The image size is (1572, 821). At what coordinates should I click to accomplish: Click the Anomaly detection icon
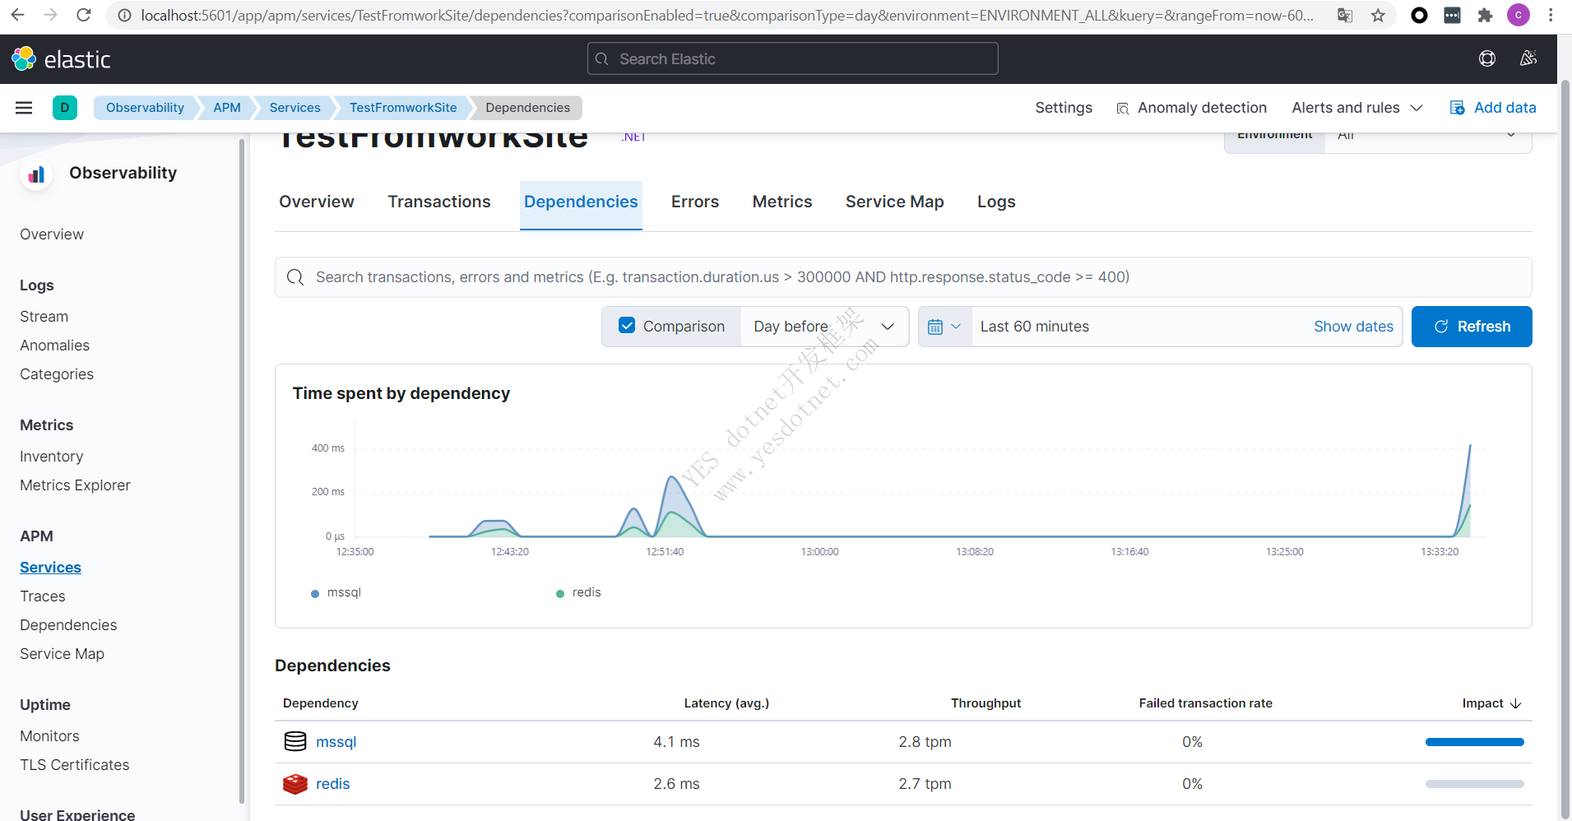point(1122,109)
